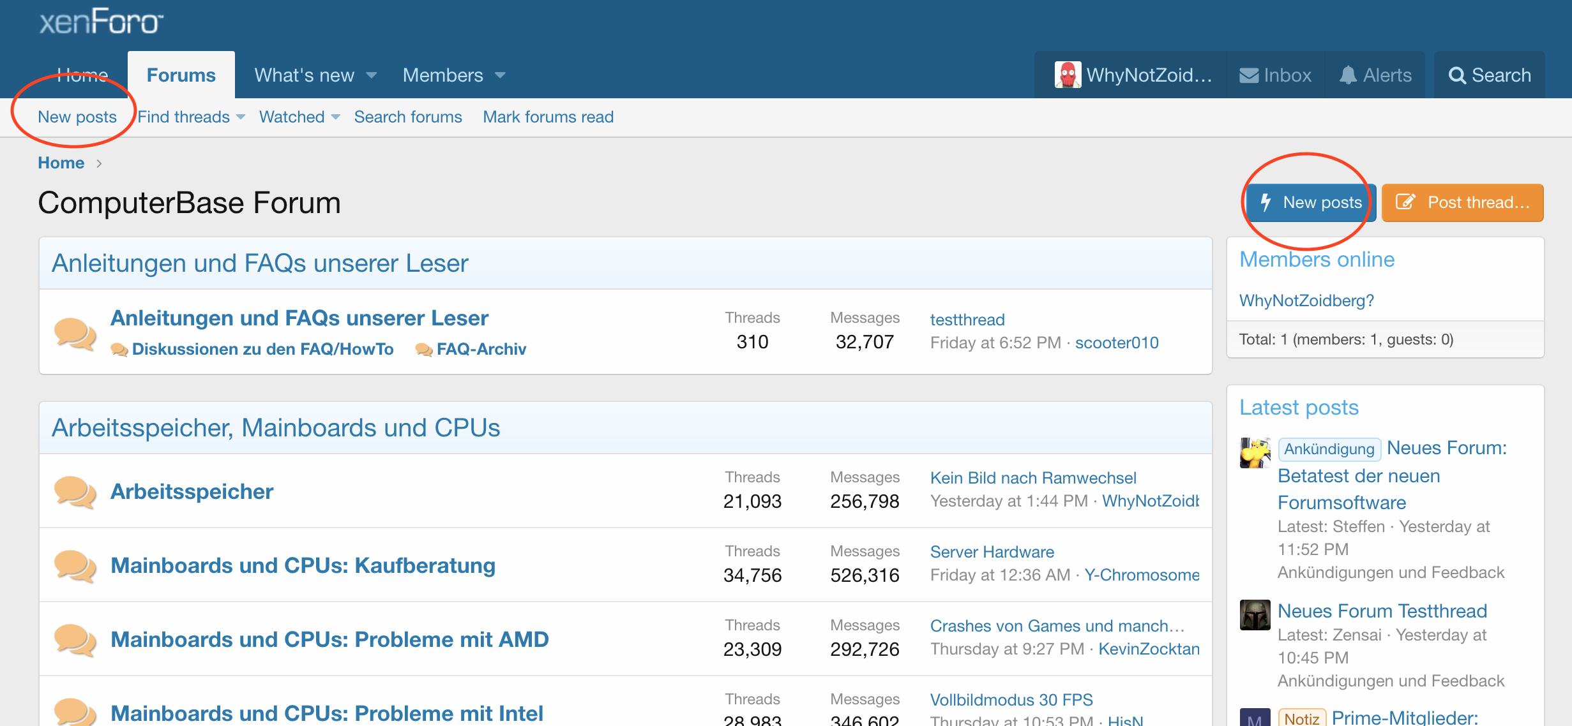Click the orange Post thread button

pyautogui.click(x=1463, y=203)
